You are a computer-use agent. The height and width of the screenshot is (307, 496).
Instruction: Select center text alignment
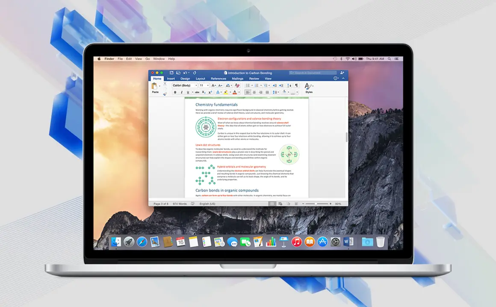(x=254, y=92)
